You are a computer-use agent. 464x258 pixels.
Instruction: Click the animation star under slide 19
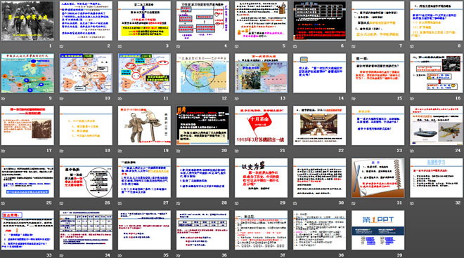pos(120,151)
